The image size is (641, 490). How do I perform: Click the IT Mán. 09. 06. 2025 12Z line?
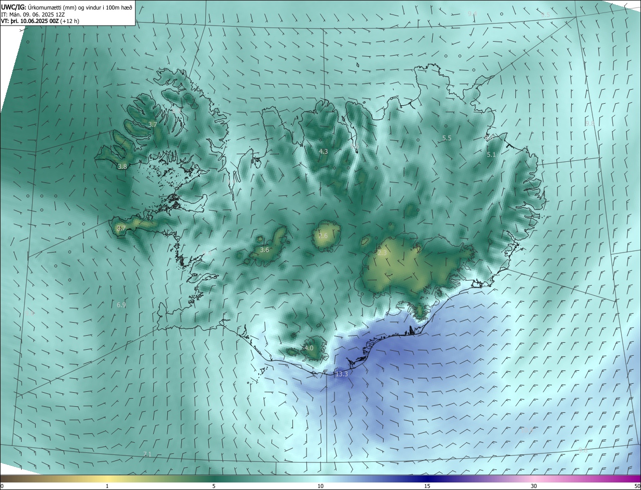pos(34,14)
